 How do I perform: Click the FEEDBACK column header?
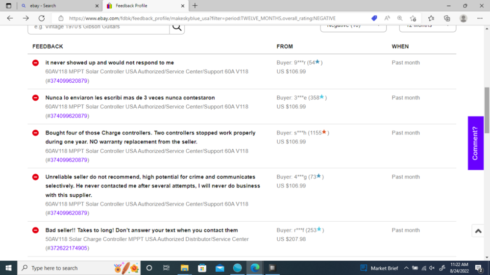click(48, 46)
